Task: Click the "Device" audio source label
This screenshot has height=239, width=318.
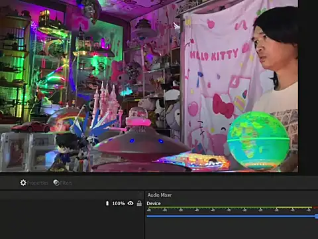Action: [154, 203]
